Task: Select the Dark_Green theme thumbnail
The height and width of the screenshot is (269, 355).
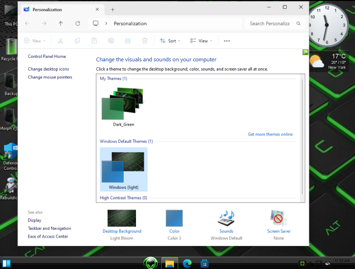Action: click(123, 104)
